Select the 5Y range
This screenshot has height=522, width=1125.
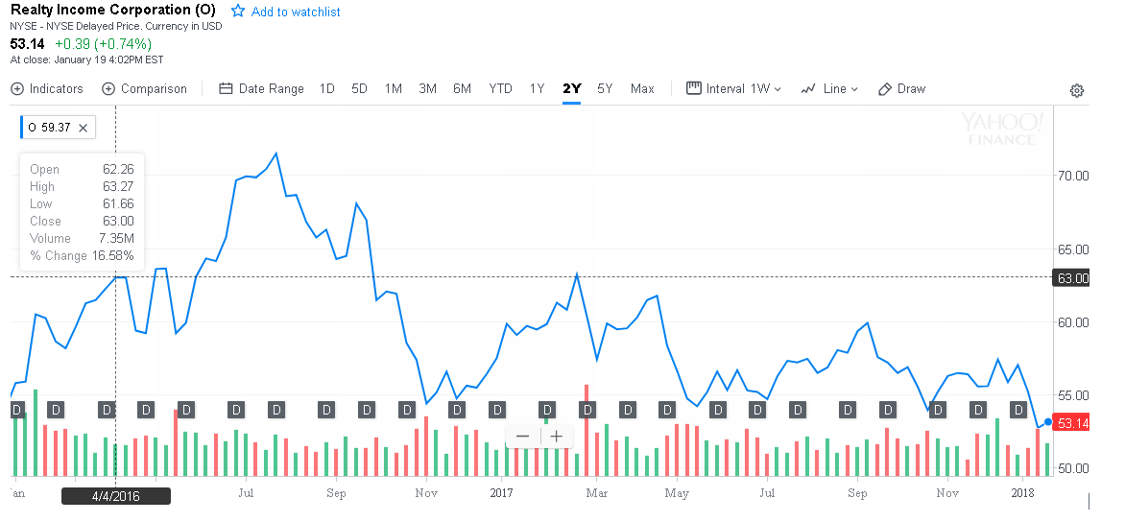pos(605,89)
